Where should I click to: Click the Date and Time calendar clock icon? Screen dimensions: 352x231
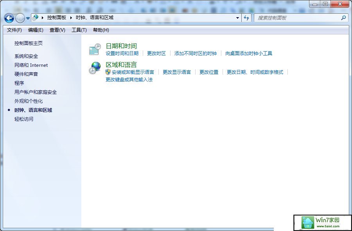[x=95, y=49]
